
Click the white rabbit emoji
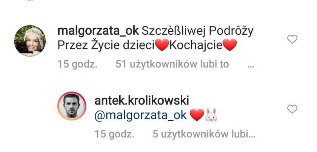click(x=211, y=115)
